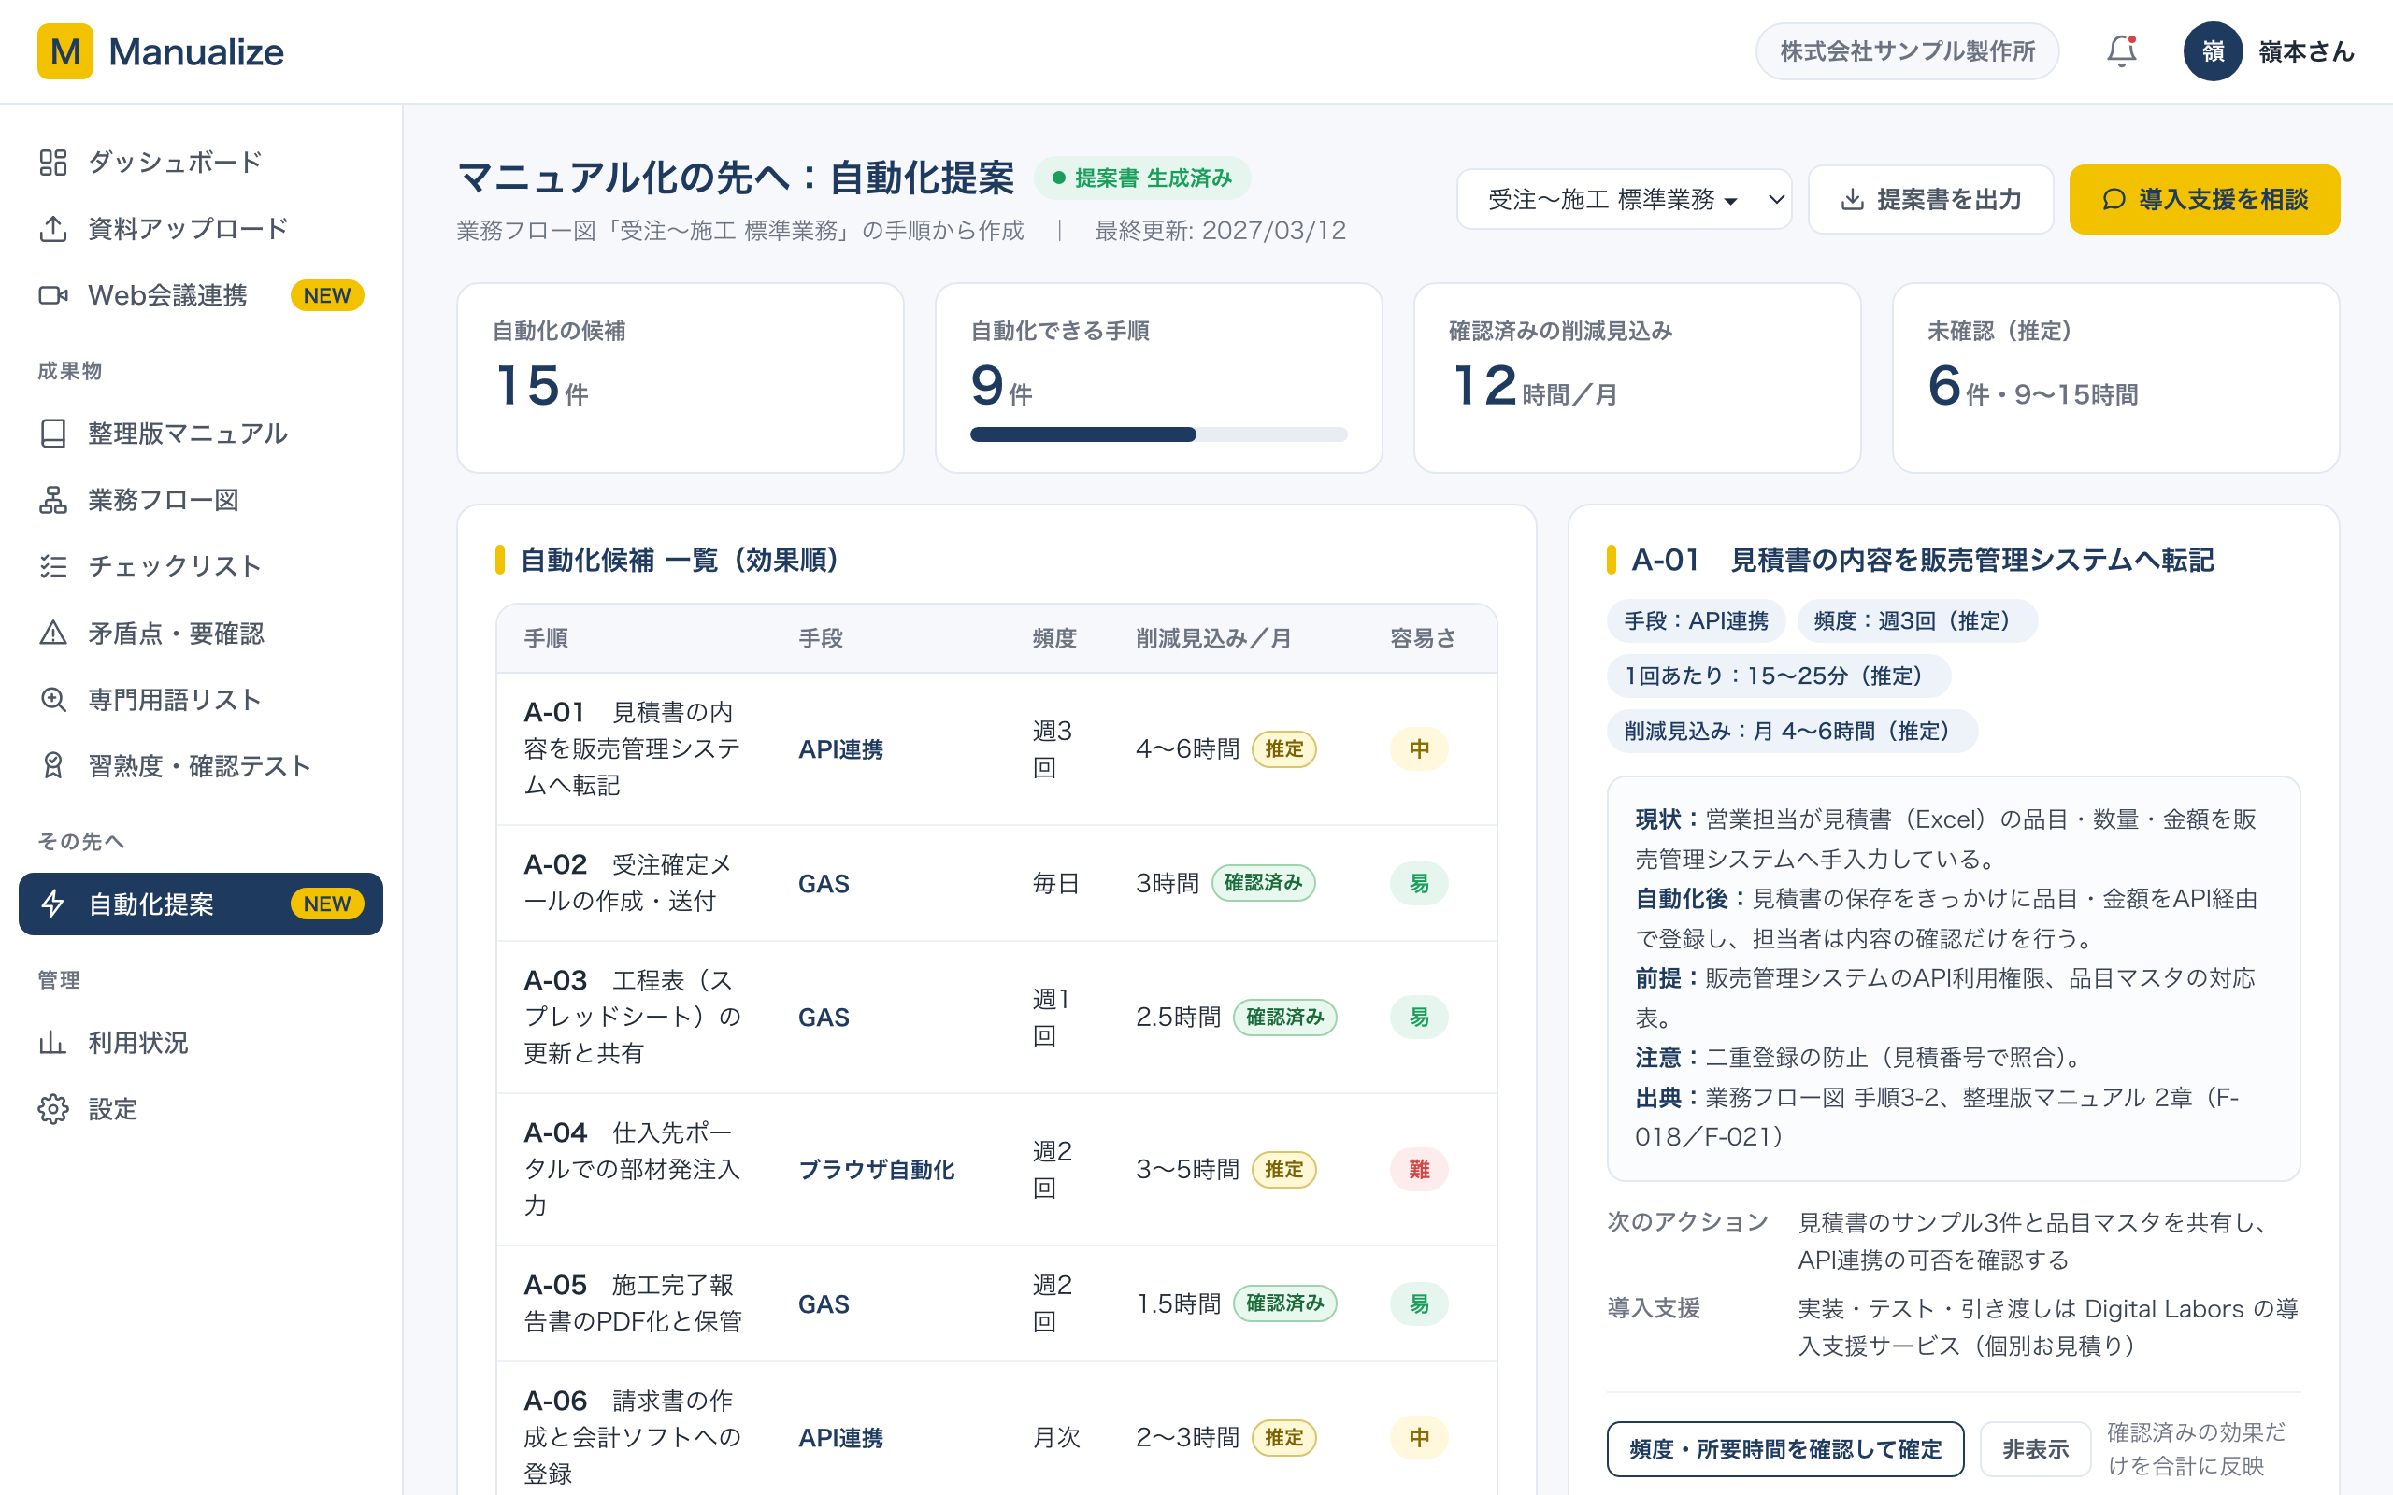Click the 提案書 生成済み status badge
Image resolution: width=2393 pixels, height=1495 pixels.
[1142, 178]
